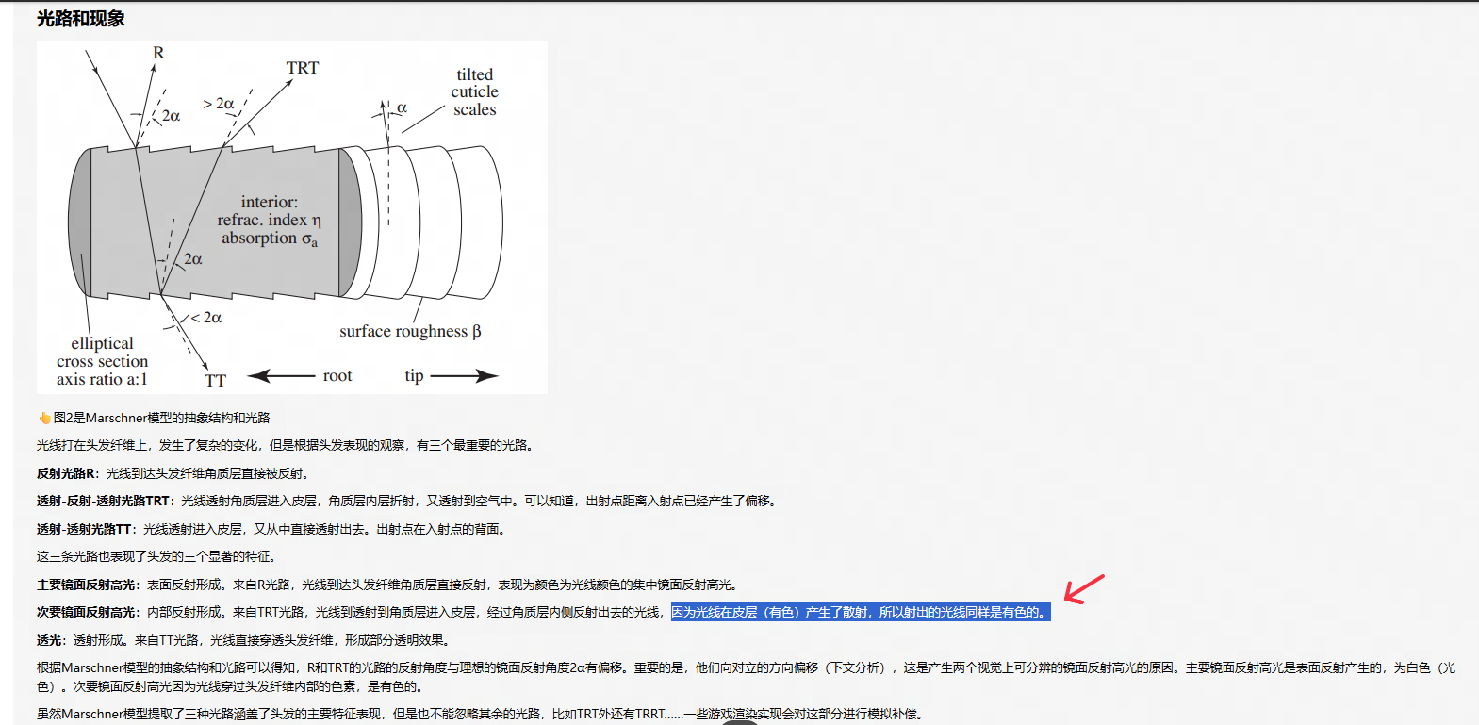Click the red arrow annotation

pyautogui.click(x=1083, y=589)
